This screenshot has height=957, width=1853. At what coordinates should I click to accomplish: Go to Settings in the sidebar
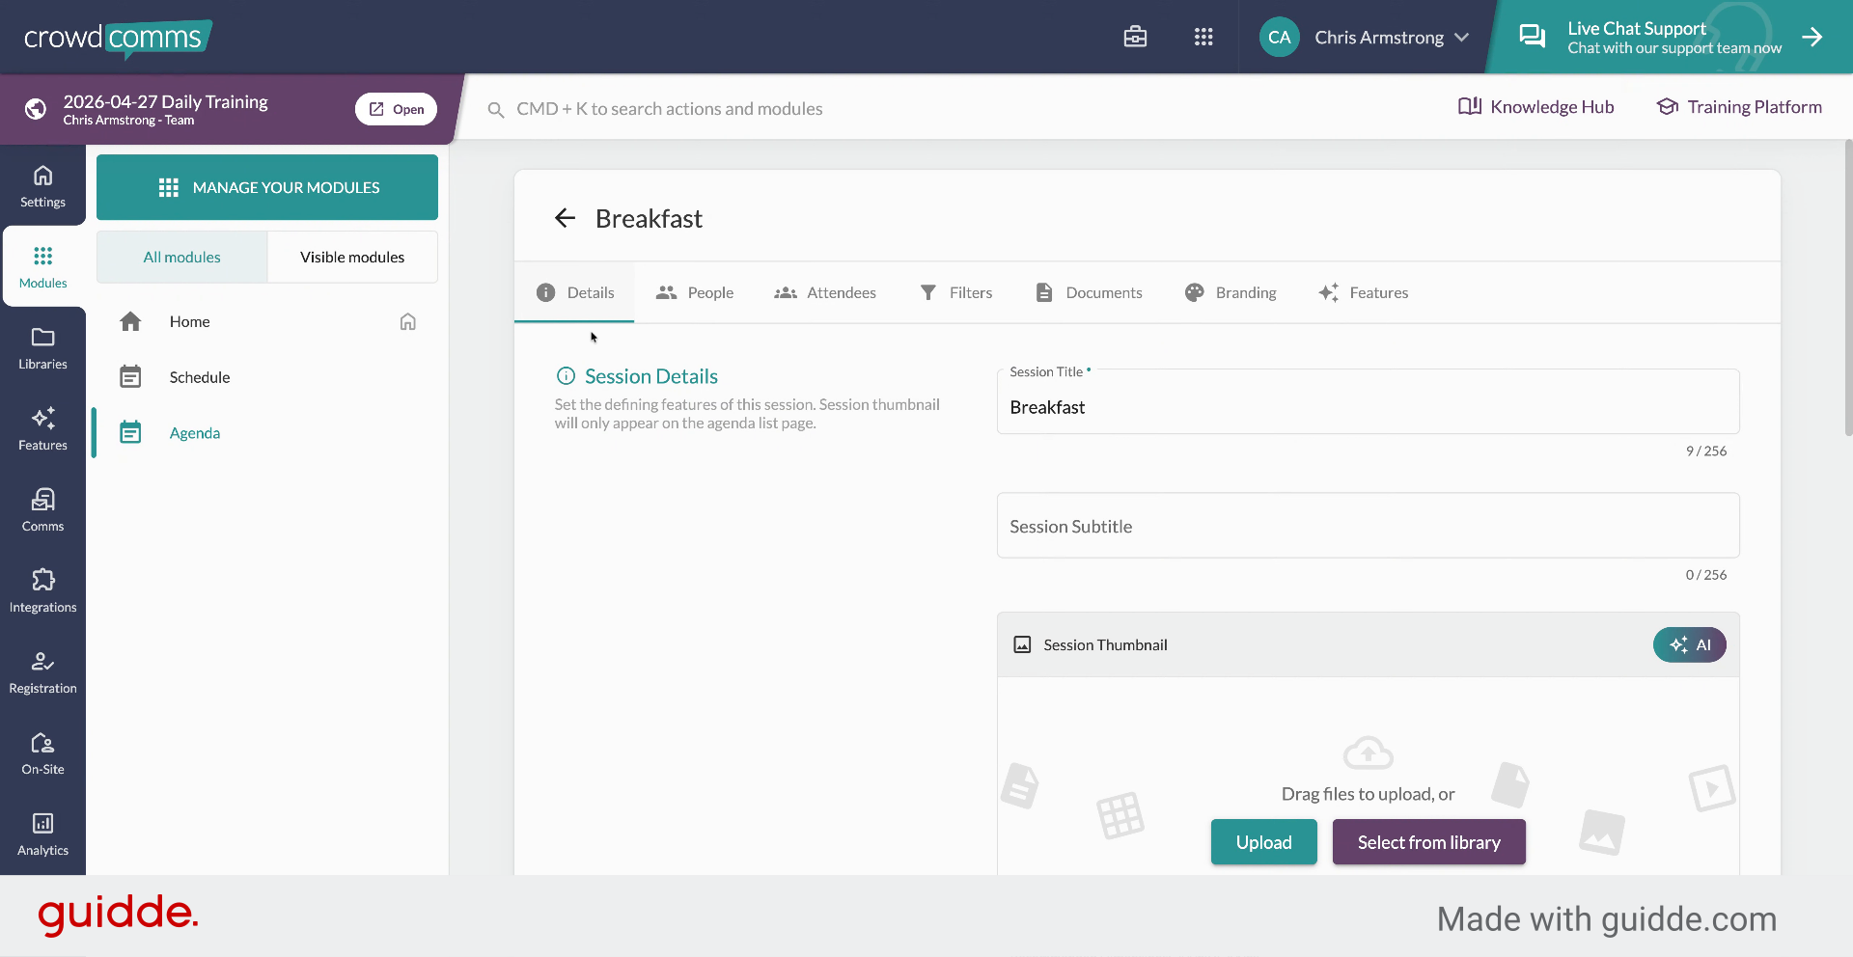(42, 186)
